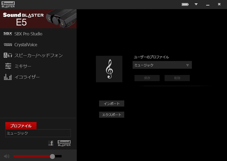
Task: Click the battery status icon
Action: 185,4
